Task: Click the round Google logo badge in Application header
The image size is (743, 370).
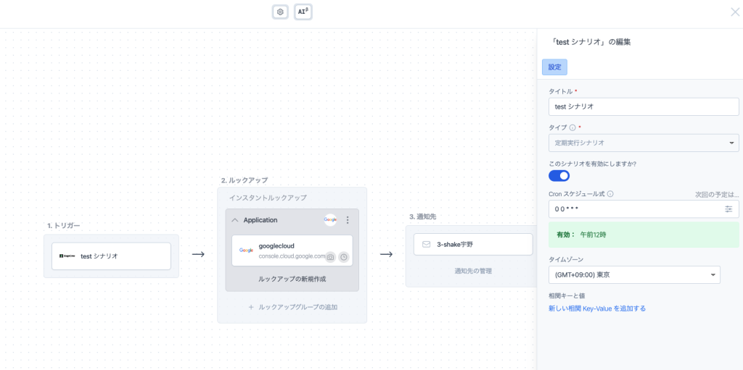Action: (330, 220)
